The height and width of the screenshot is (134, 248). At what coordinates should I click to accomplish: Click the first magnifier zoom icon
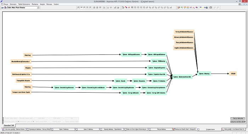tap(215, 7)
